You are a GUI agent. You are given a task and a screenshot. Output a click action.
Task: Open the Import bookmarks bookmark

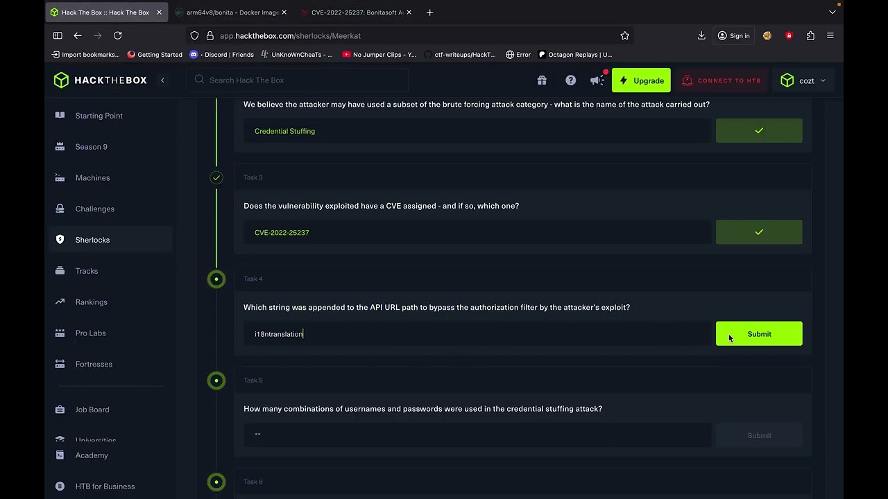86,55
